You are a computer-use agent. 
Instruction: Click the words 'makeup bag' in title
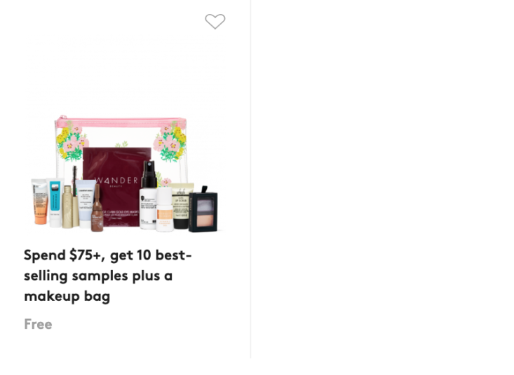click(x=67, y=296)
